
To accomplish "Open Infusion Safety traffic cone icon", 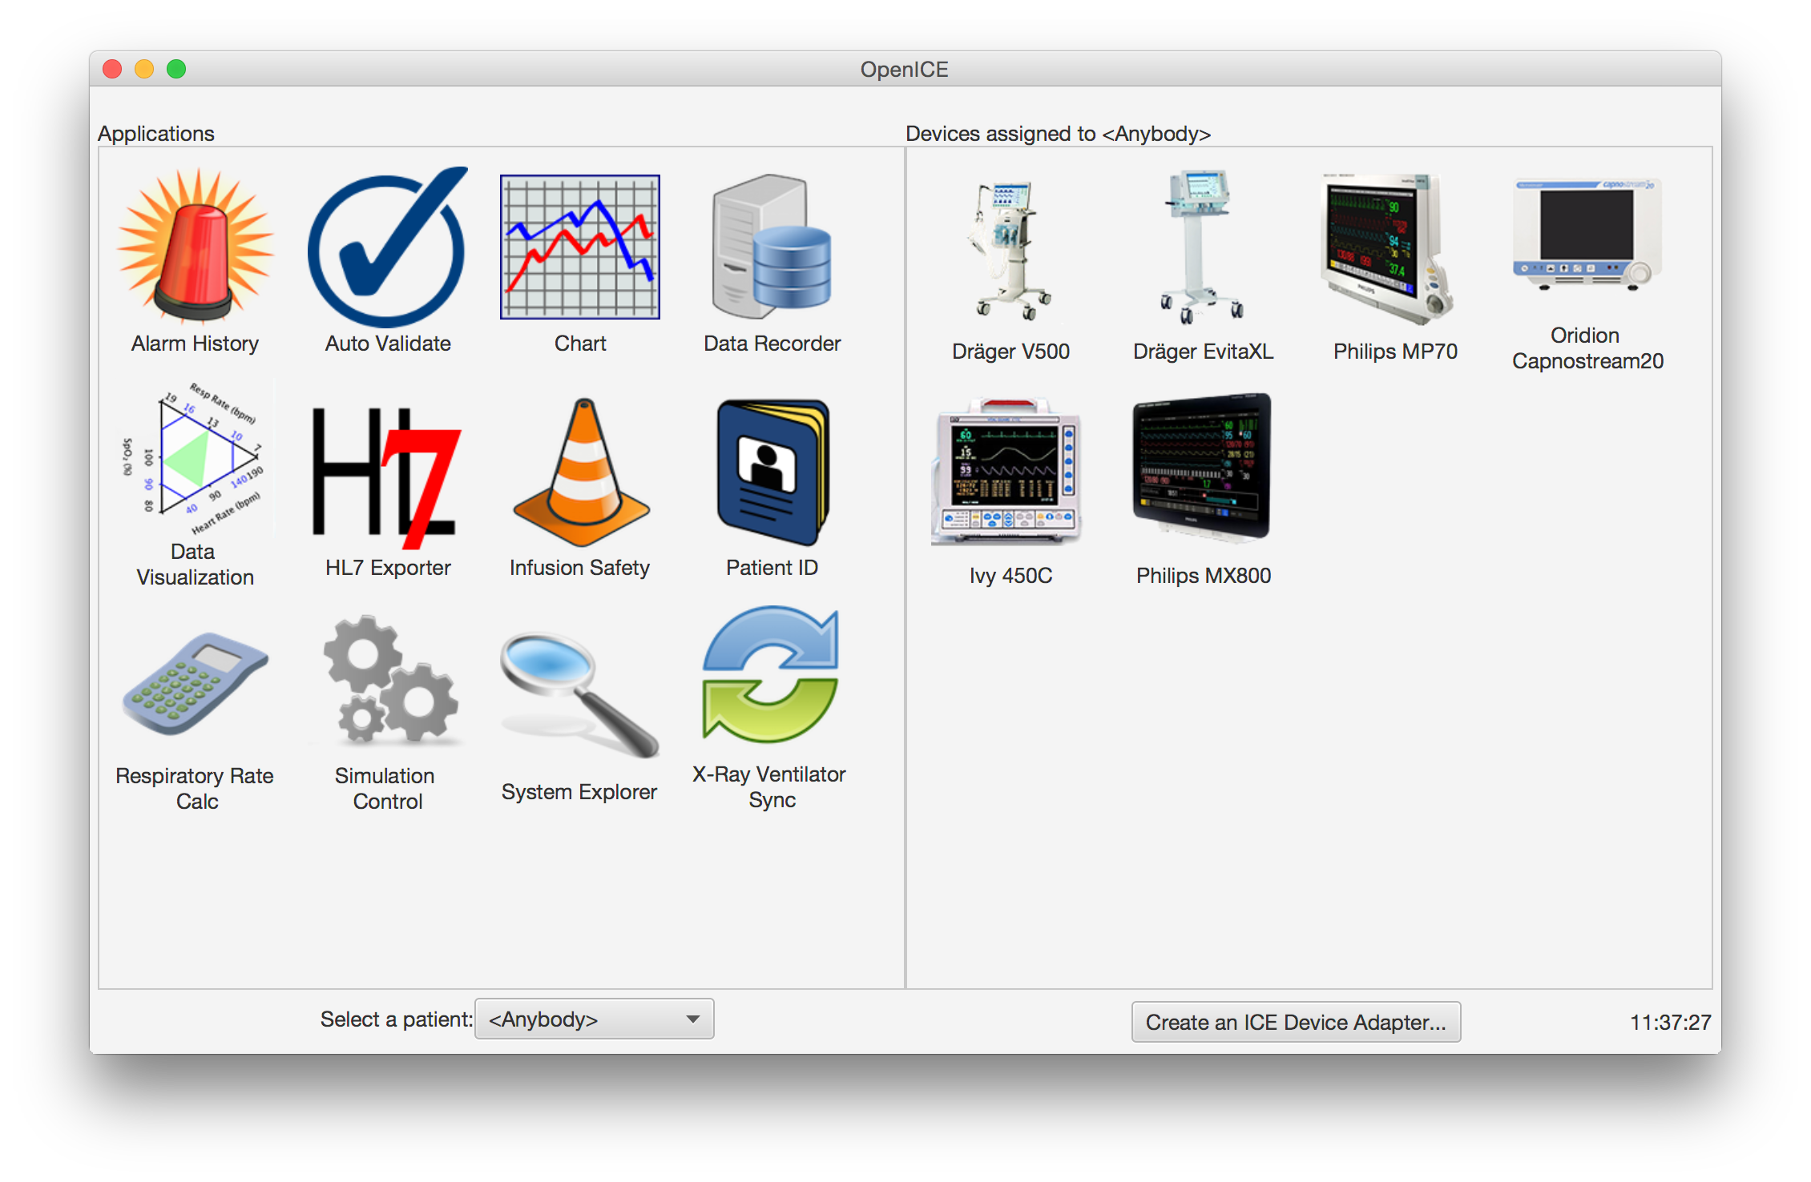I will (580, 472).
